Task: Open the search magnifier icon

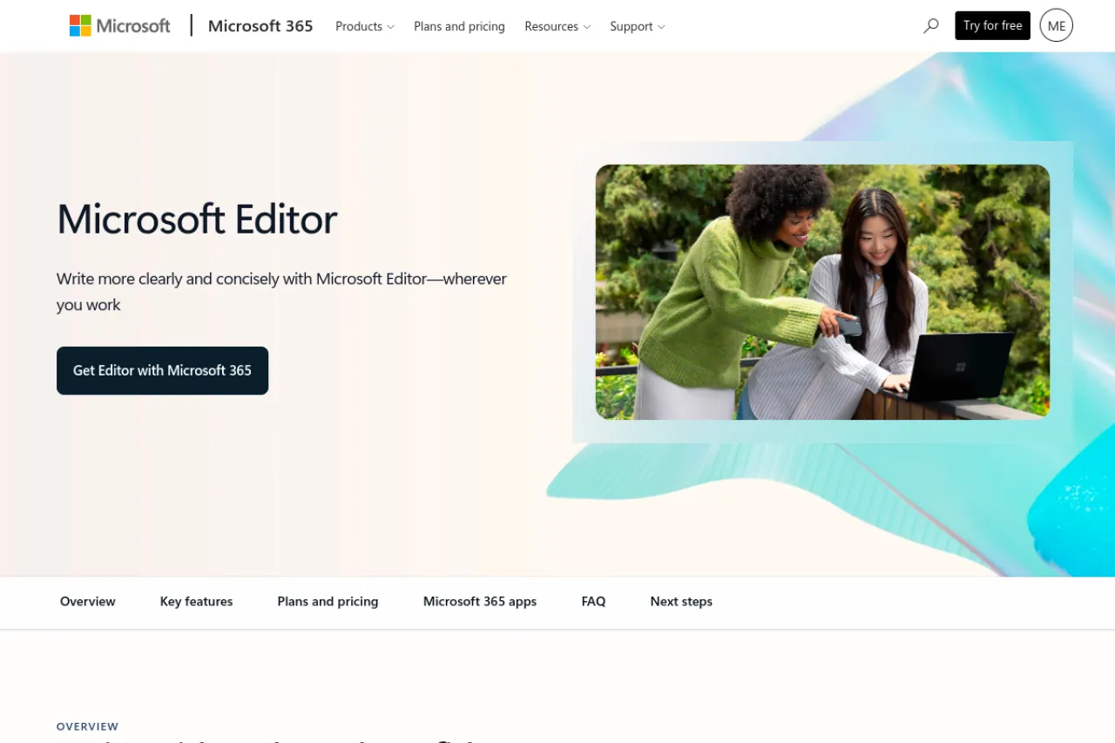Action: [931, 26]
